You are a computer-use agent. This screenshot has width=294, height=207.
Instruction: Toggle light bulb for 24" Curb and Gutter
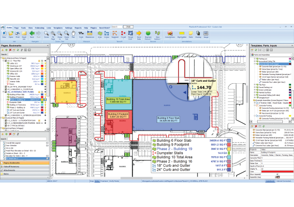tap(45, 113)
